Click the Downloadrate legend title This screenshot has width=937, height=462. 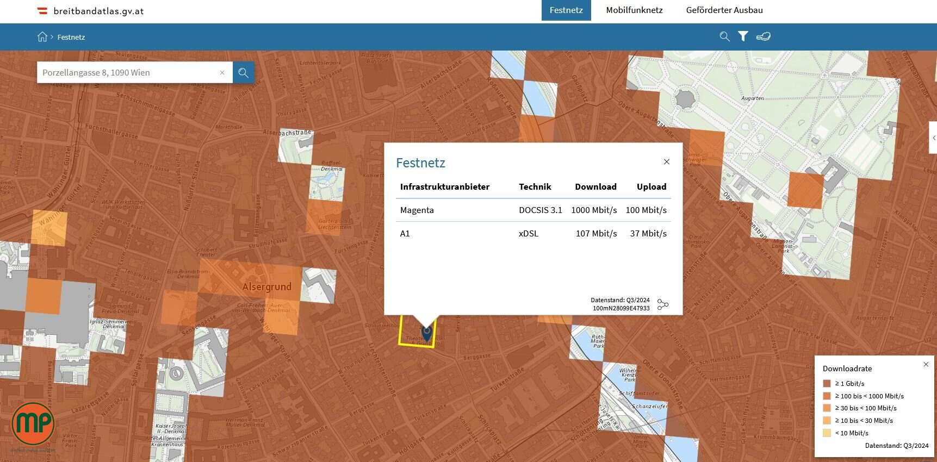tap(847, 369)
